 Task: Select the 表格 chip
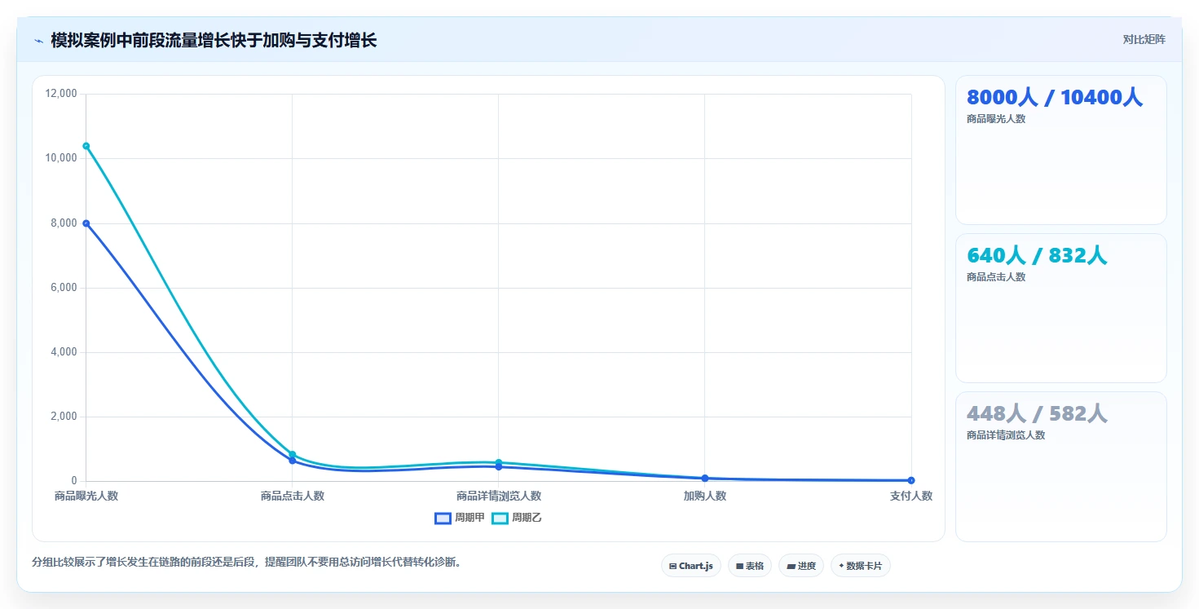click(x=749, y=566)
